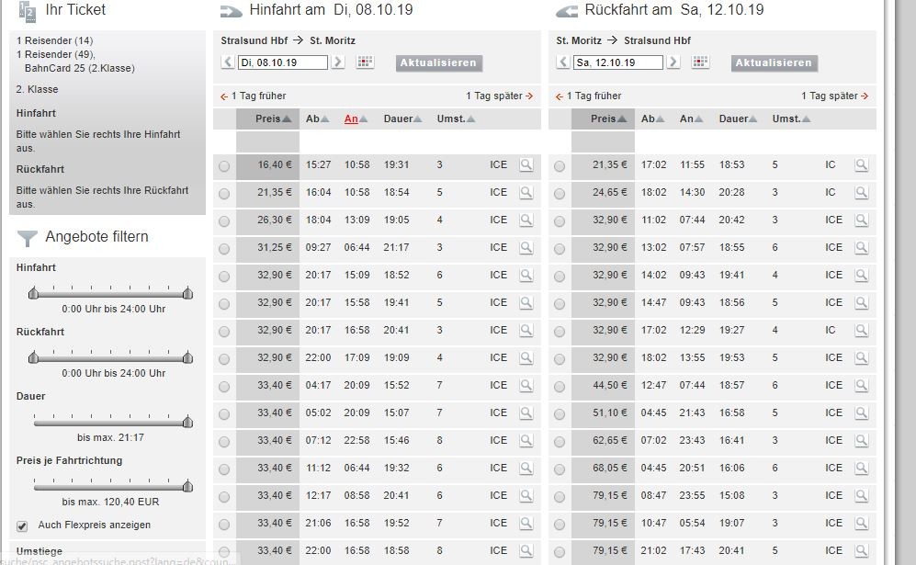The image size is (916, 565).
Task: Open calendar picker for Rückfahrt date
Action: (700, 62)
